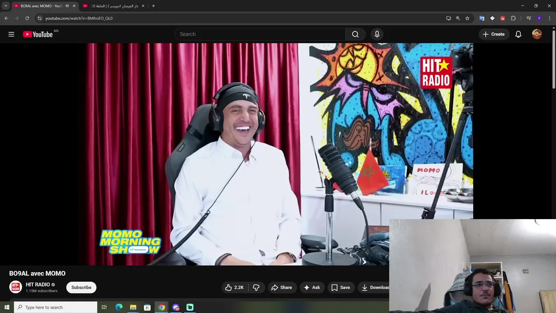Open Chrome's three-dot menu
This screenshot has width=556, height=313.
pyautogui.click(x=550, y=18)
